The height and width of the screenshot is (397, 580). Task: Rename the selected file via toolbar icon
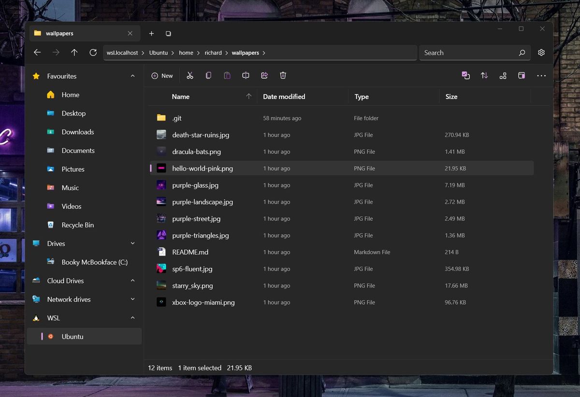click(x=246, y=75)
